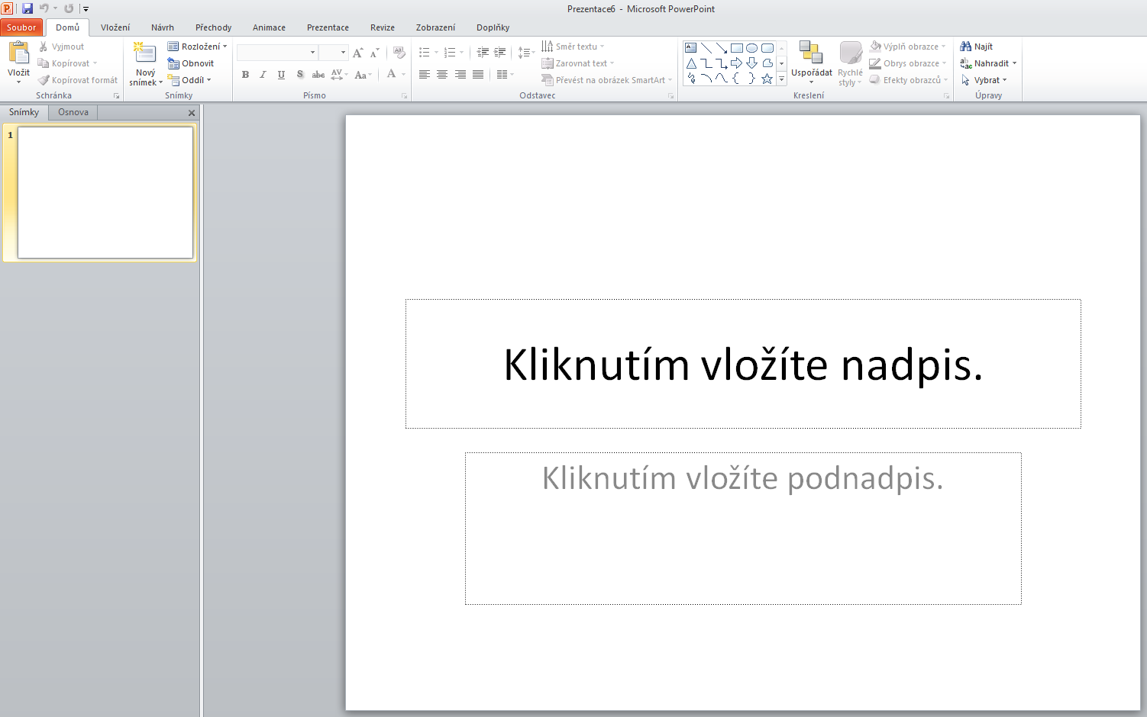Screen dimensions: 1147x717
Task: Select the arrow line shape
Action: 722,47
